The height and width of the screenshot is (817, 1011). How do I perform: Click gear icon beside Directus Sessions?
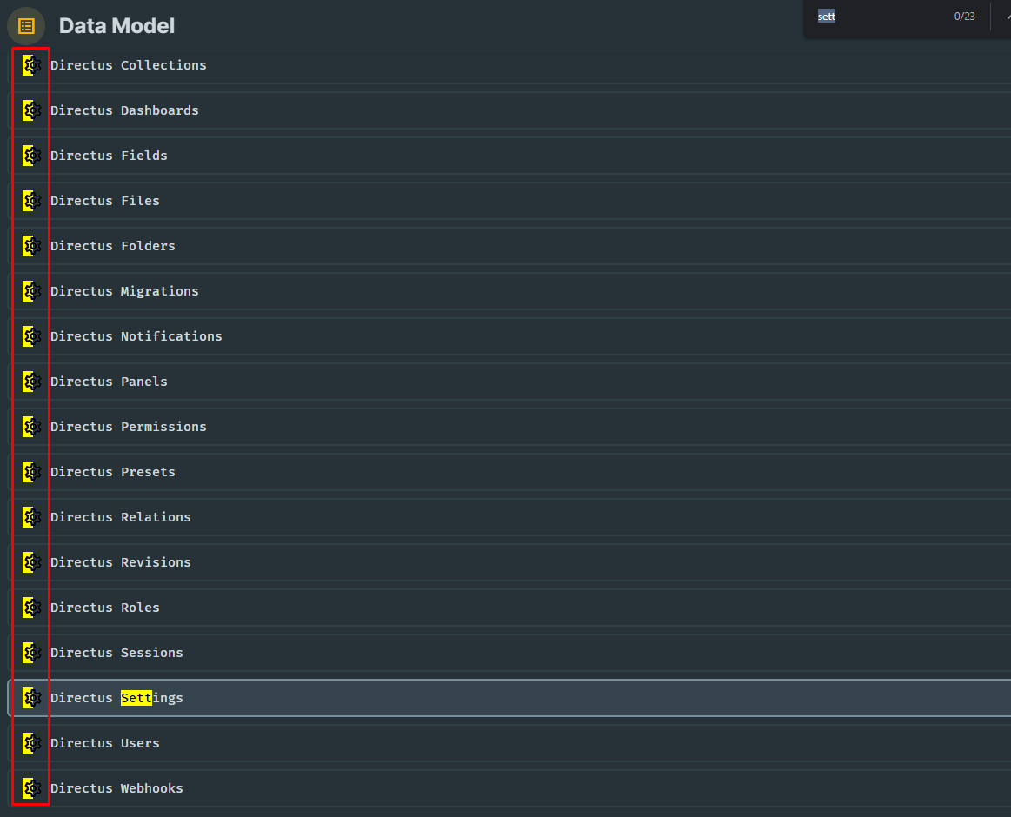click(31, 652)
